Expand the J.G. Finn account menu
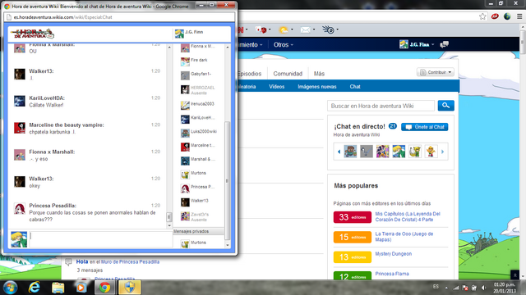 [417, 44]
